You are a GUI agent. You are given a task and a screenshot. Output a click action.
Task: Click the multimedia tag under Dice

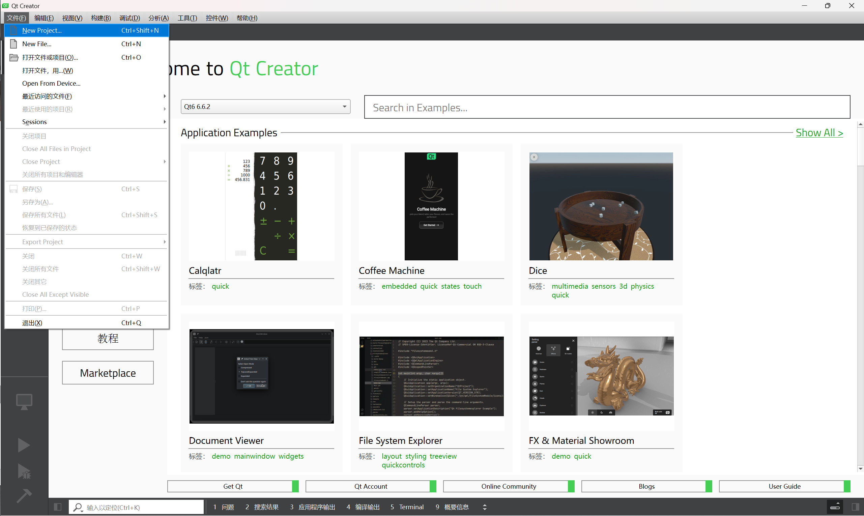(570, 286)
